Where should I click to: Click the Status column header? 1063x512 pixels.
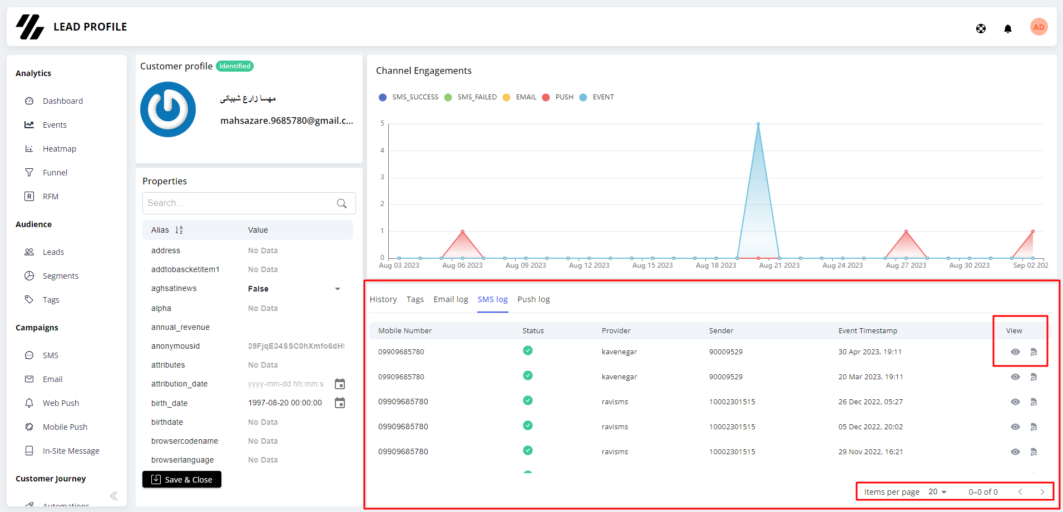(x=533, y=331)
